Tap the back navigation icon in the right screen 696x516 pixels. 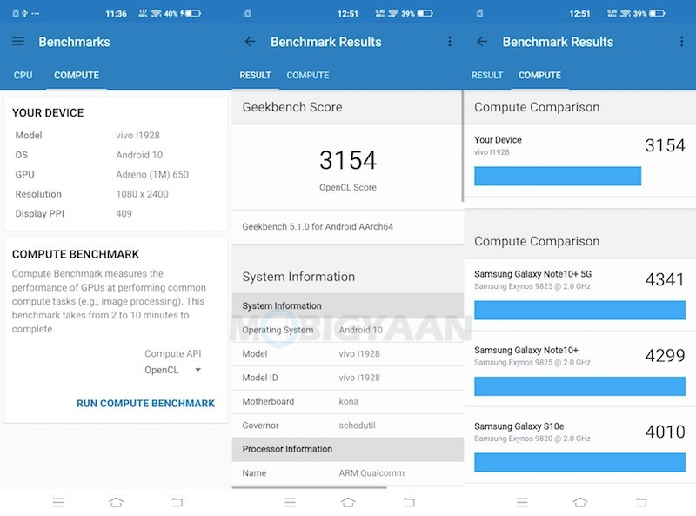pos(641,502)
